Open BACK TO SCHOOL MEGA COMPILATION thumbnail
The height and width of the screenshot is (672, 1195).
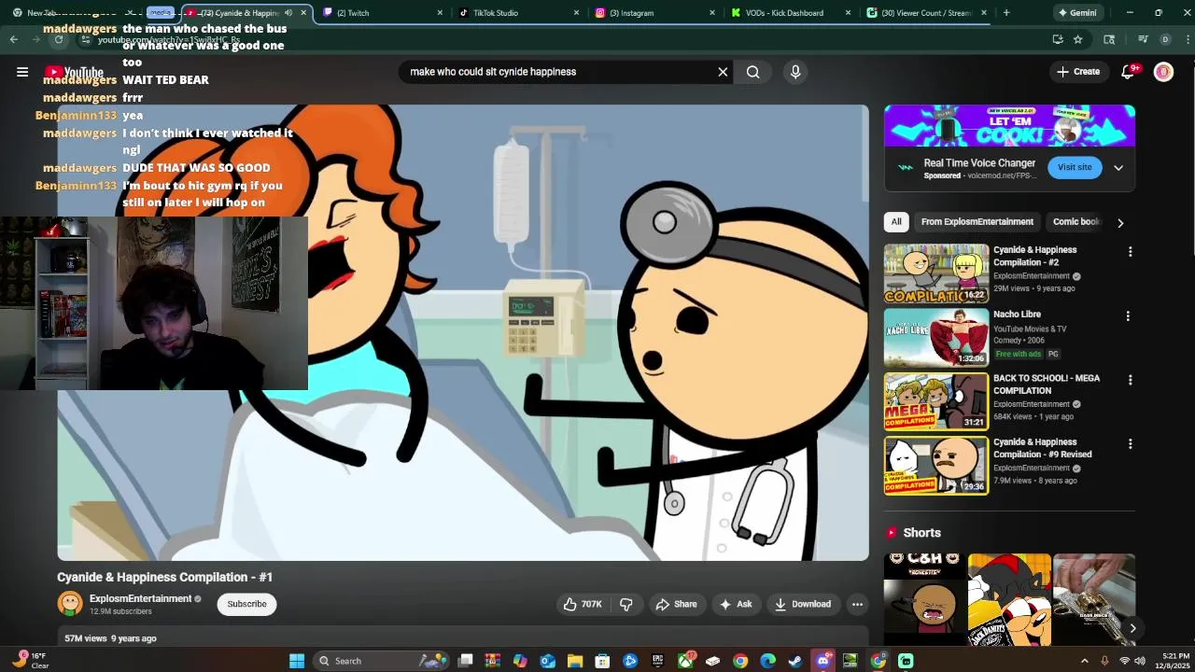pyautogui.click(x=936, y=401)
